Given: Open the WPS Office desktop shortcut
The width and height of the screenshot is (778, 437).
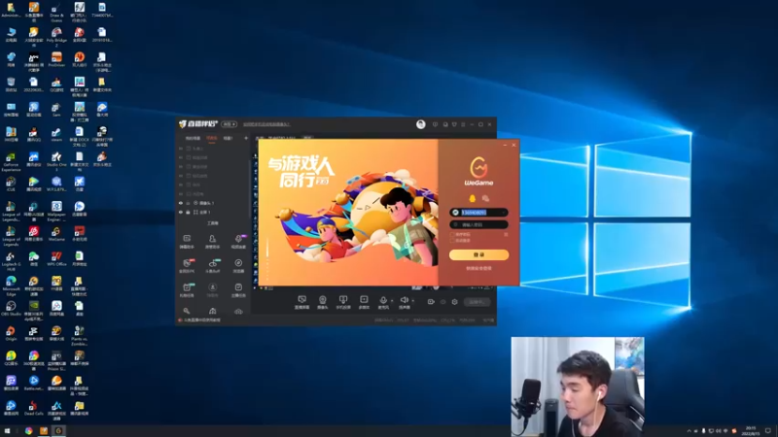Looking at the screenshot, I should (x=56, y=258).
